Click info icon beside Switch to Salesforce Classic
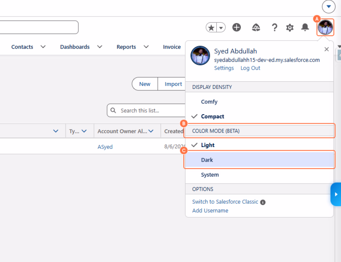The width and height of the screenshot is (341, 262). point(263,202)
